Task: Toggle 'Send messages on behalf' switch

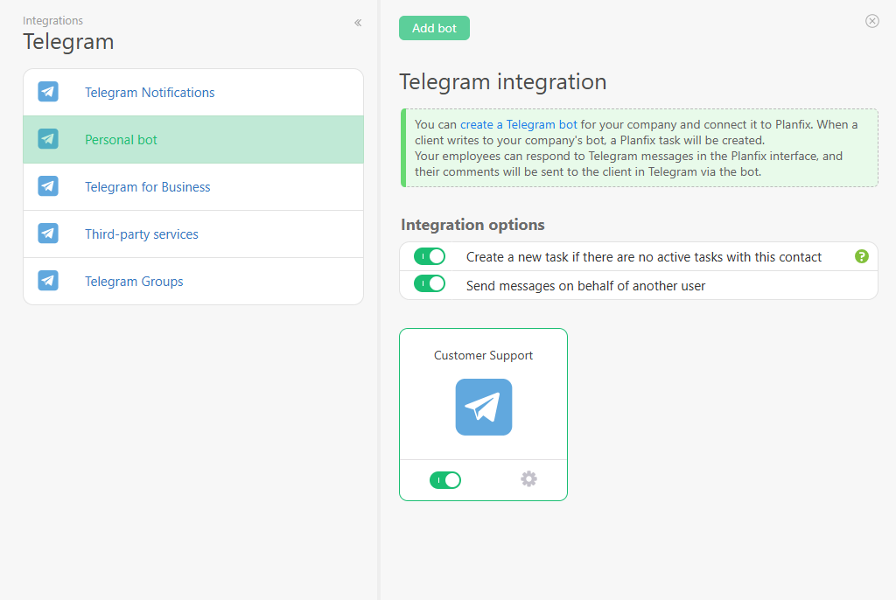Action: [x=430, y=283]
